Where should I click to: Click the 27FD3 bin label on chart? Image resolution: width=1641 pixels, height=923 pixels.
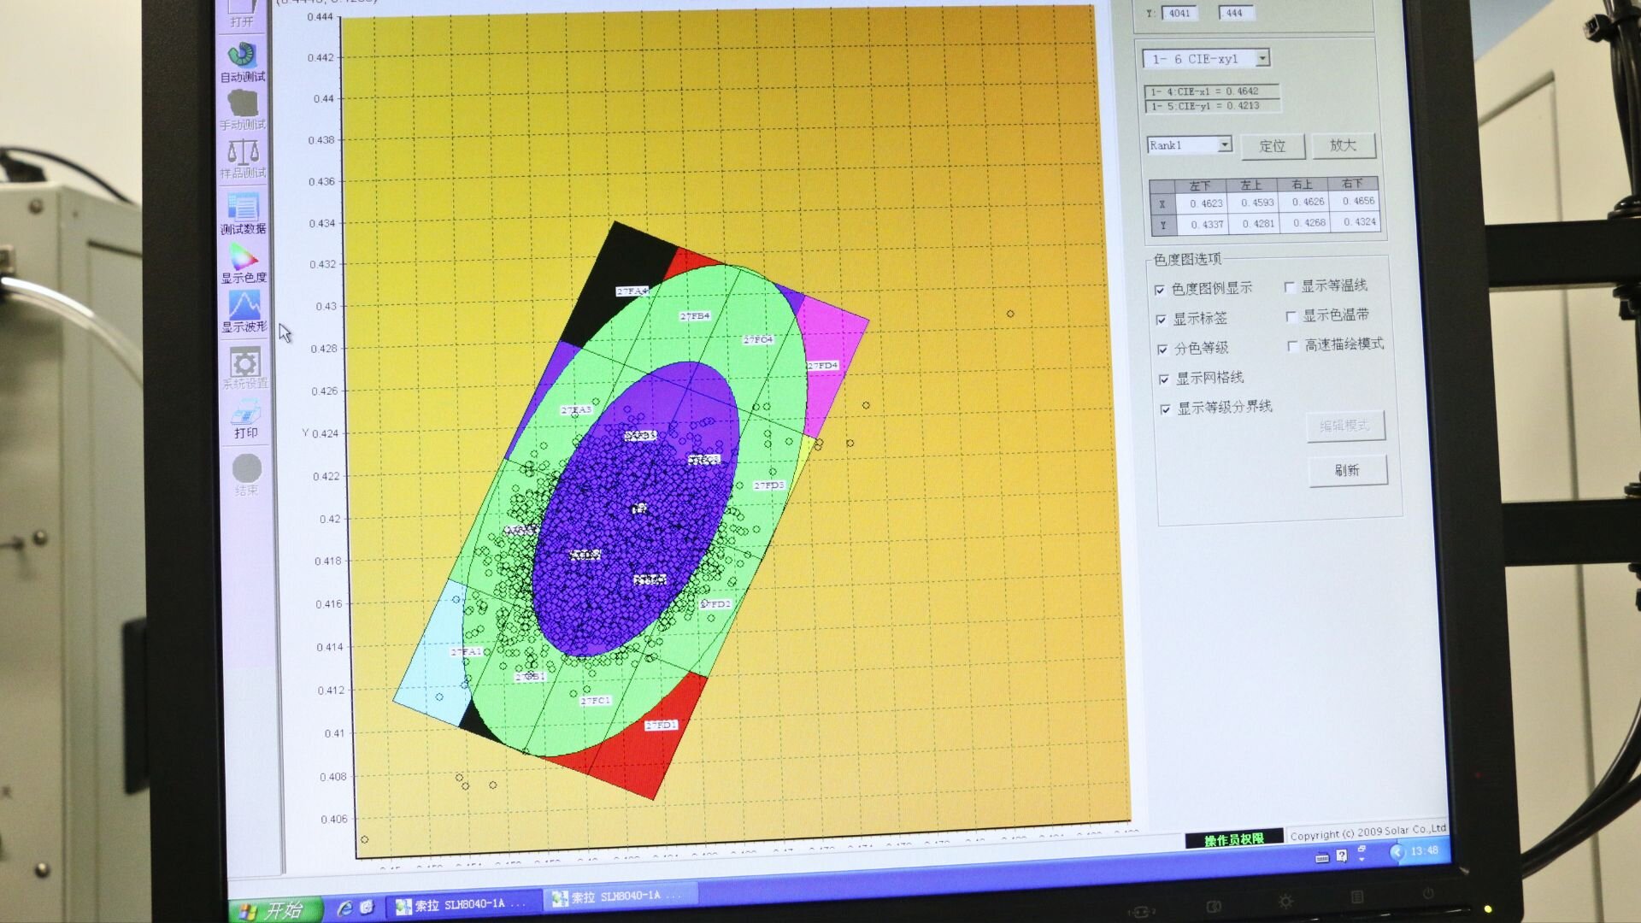[769, 485]
